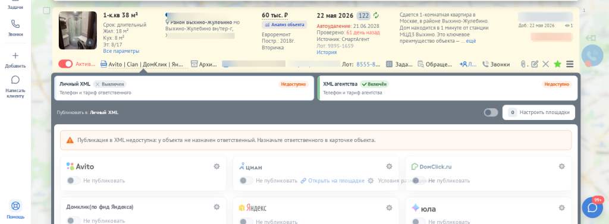Open the Помощь lifebuoy icon

click(15, 206)
